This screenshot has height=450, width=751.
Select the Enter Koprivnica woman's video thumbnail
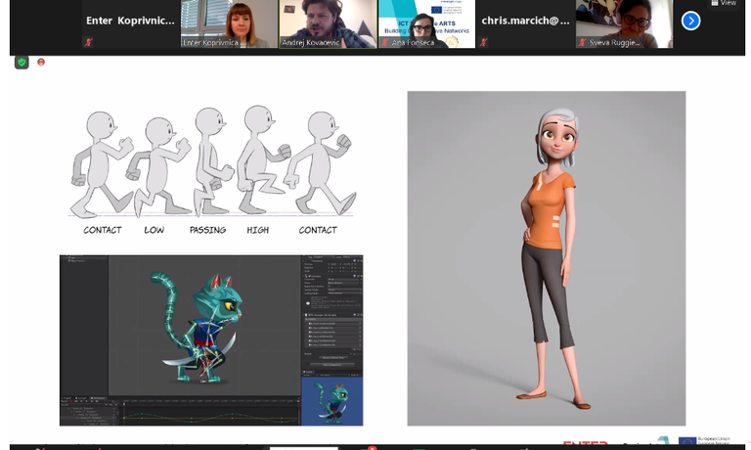(230, 23)
